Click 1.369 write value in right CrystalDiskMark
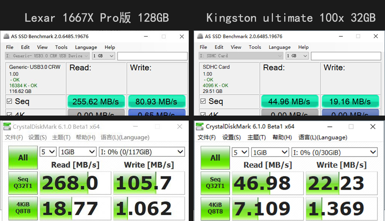The width and height of the screenshot is (385, 221). (x=341, y=209)
